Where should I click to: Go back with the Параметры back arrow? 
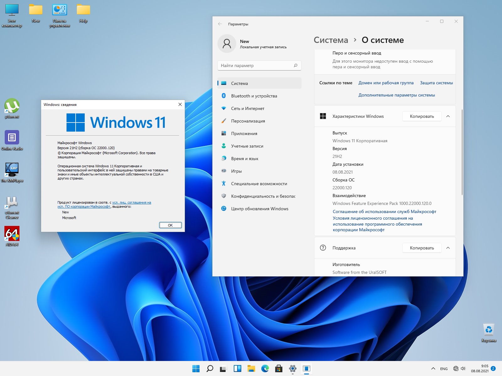point(220,24)
